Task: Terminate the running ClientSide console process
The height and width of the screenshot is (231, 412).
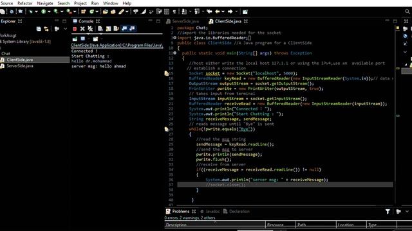Action: coord(75,29)
